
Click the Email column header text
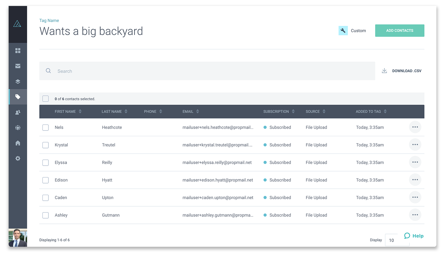point(188,111)
